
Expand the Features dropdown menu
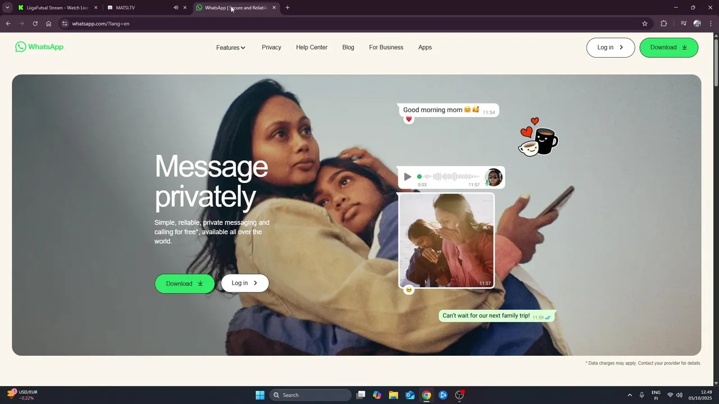coord(231,48)
